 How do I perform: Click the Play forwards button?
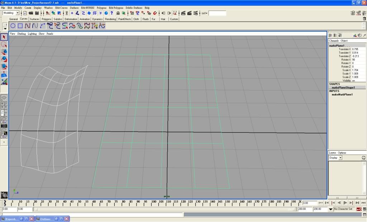pos(345,203)
